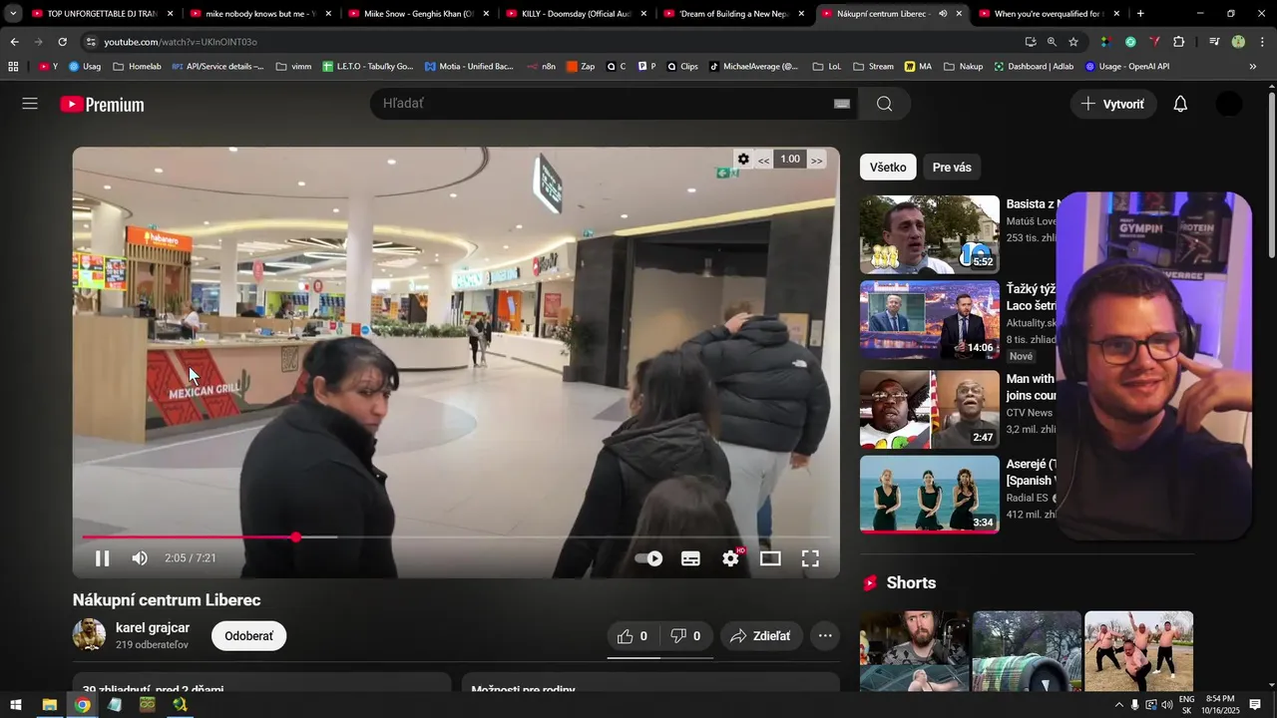Mute the Nákupní centrum Liberec tab audio

(943, 14)
